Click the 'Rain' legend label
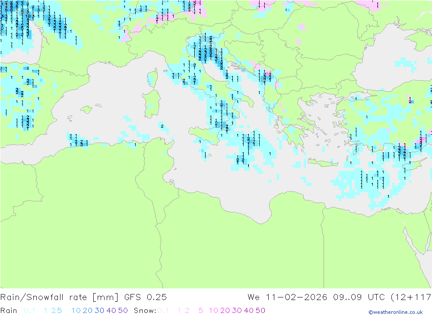 (x=9, y=310)
